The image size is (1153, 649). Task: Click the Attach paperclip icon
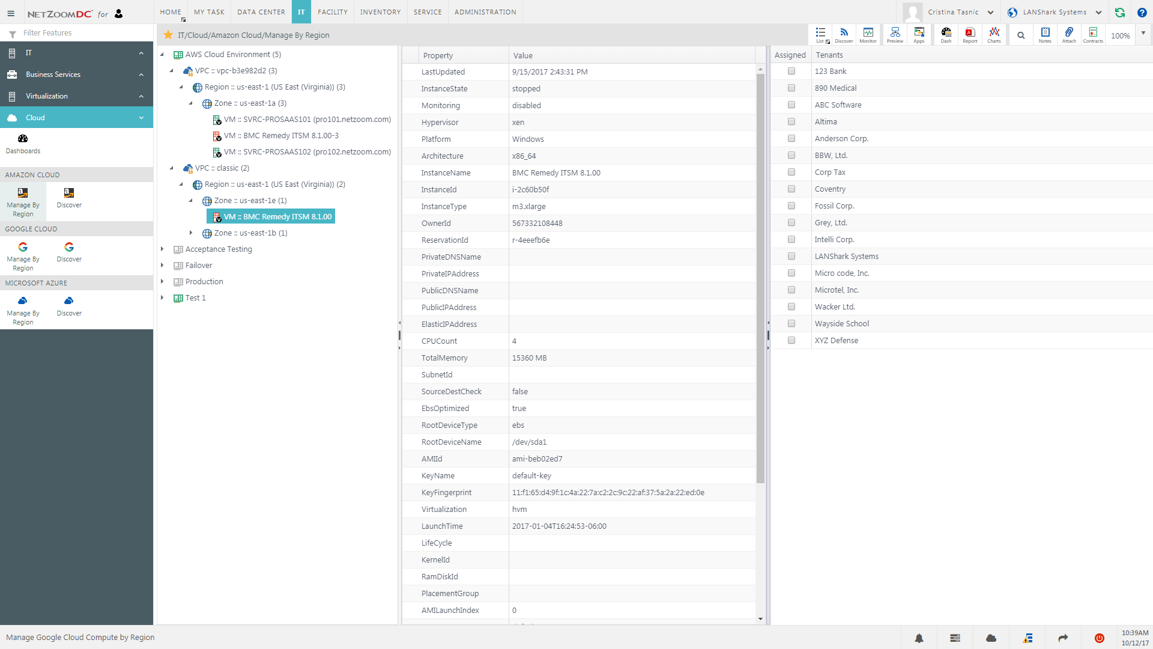1069,35
